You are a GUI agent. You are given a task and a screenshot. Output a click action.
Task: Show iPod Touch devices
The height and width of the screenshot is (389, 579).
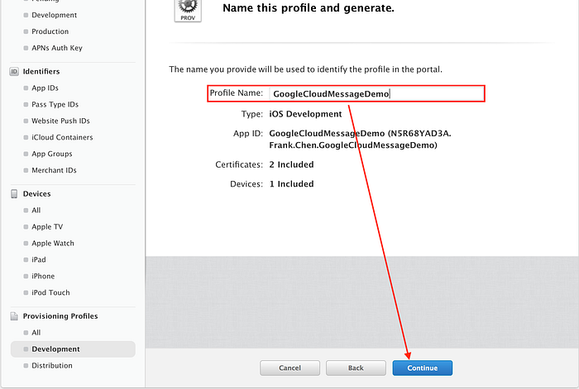tap(50, 292)
